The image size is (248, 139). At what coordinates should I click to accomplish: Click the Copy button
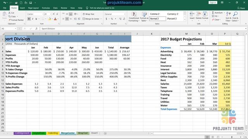pyautogui.click(x=12, y=16)
